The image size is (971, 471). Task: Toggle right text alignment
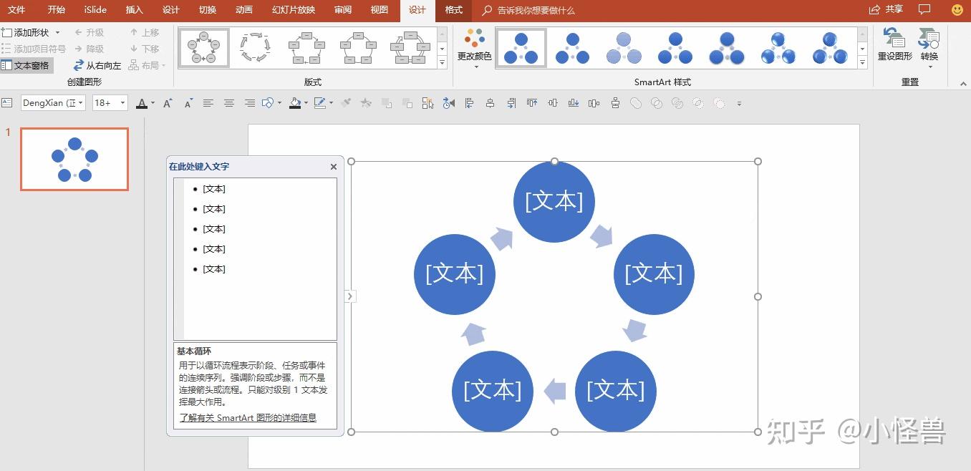coord(249,102)
